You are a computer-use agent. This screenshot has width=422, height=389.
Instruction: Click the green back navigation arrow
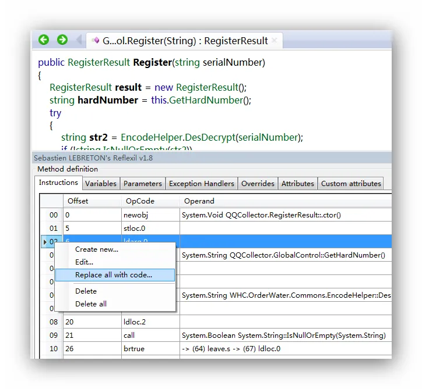coord(44,40)
